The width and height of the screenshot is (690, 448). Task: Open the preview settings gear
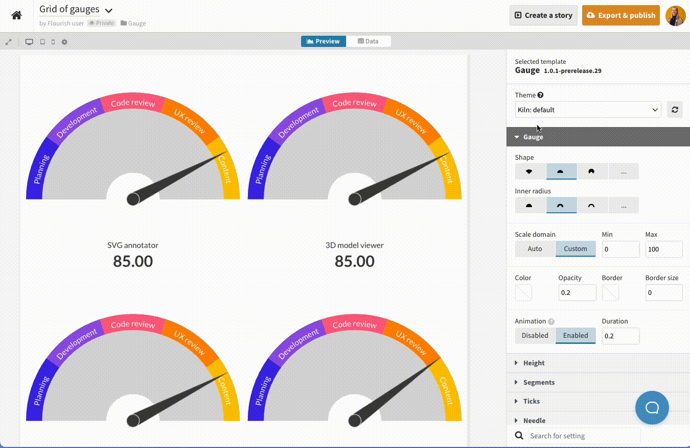64,42
